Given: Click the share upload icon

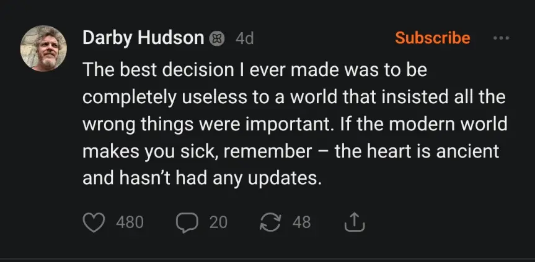Looking at the screenshot, I should pos(354,222).
